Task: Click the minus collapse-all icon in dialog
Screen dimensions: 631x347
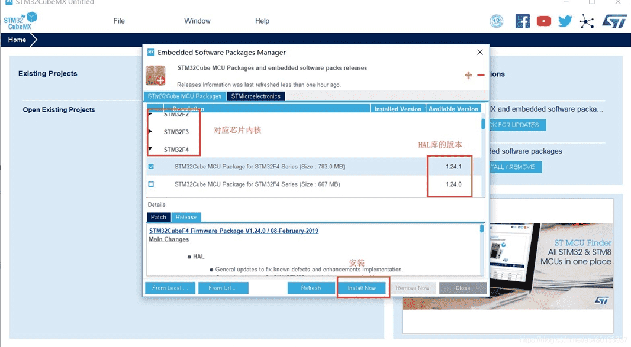Action: click(481, 75)
